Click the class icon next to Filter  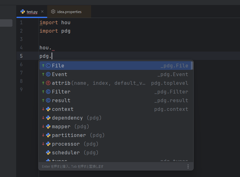pyautogui.click(x=48, y=92)
